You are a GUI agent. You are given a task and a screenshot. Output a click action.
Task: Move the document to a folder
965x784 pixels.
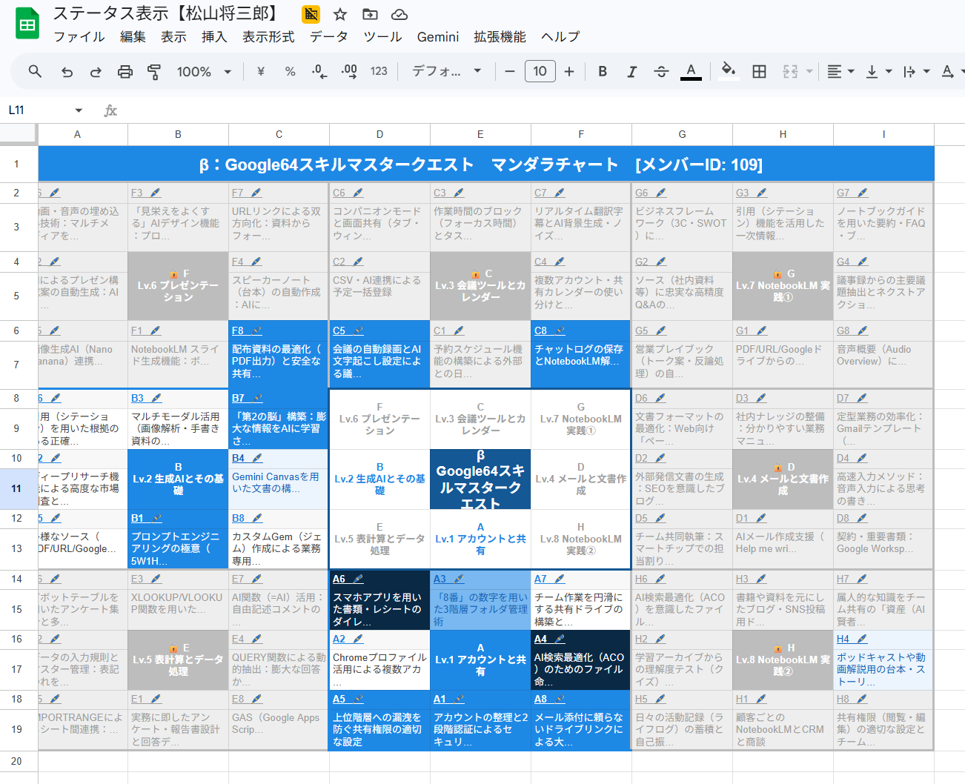click(370, 14)
